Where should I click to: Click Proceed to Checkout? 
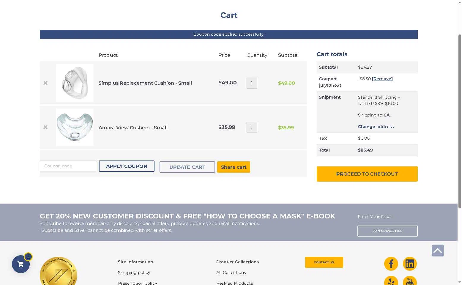click(367, 174)
